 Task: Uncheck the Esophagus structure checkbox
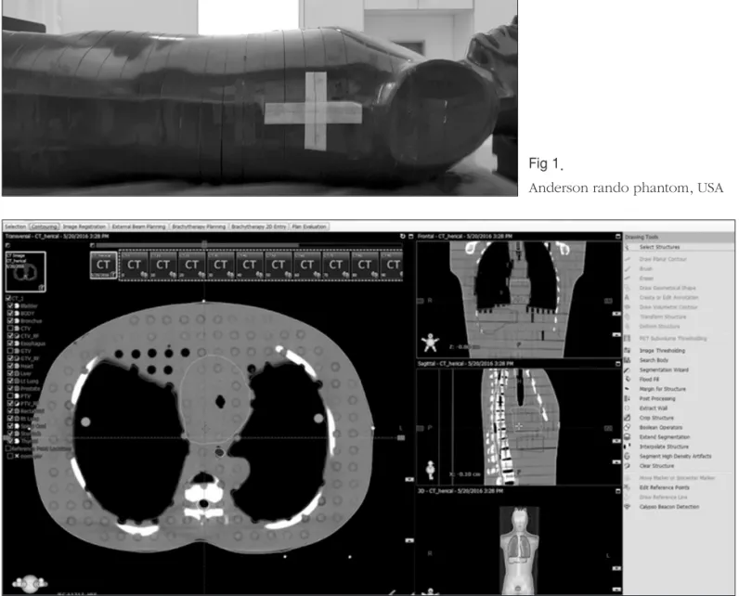click(x=10, y=343)
